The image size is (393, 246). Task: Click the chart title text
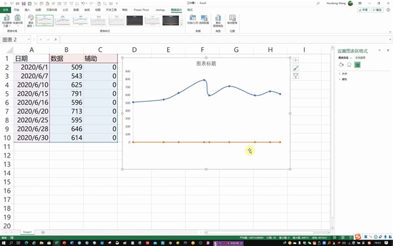coord(206,64)
